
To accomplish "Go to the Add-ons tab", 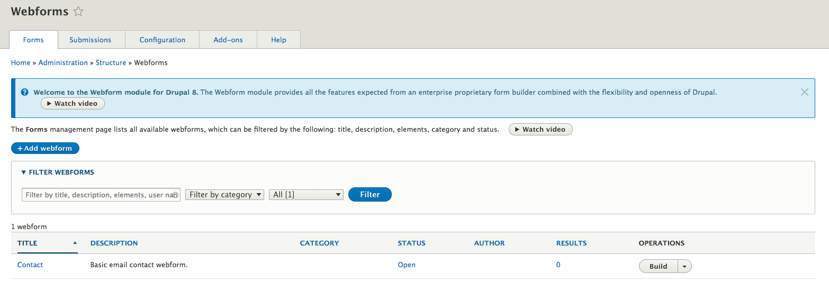I will point(228,40).
